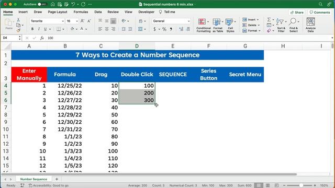Click Increase Decimal icon

pyautogui.click(x=181, y=29)
